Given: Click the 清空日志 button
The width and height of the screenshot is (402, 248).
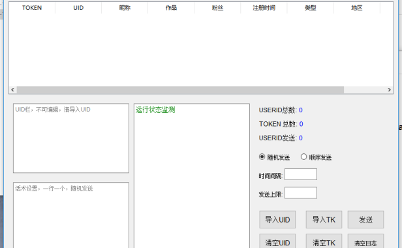Looking at the screenshot, I should (x=365, y=241).
